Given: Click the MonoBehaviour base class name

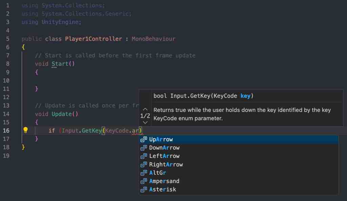Looking at the screenshot, I should (154, 39).
